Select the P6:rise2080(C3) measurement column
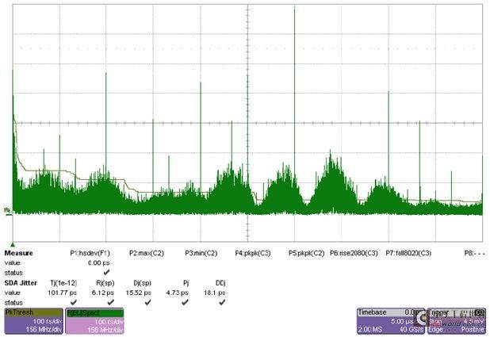490x337 pixels. coord(354,253)
